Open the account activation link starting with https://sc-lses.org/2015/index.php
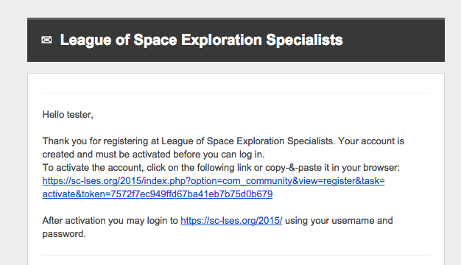The width and height of the screenshot is (461, 265). click(214, 180)
